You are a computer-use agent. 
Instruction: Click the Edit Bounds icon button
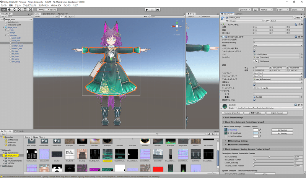(256, 61)
